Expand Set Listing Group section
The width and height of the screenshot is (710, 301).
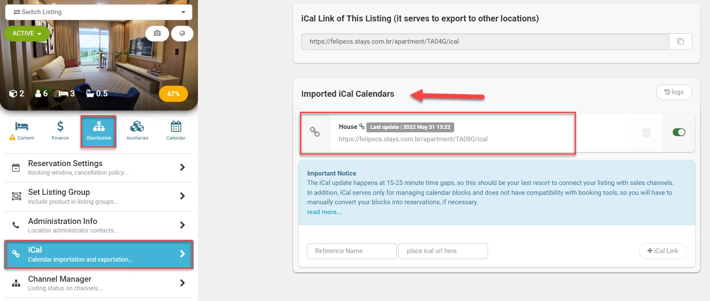click(x=99, y=196)
